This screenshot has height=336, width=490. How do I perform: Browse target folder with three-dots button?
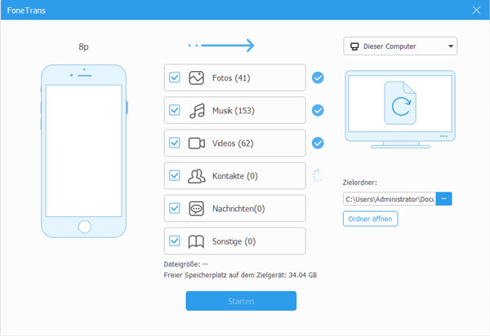444,198
